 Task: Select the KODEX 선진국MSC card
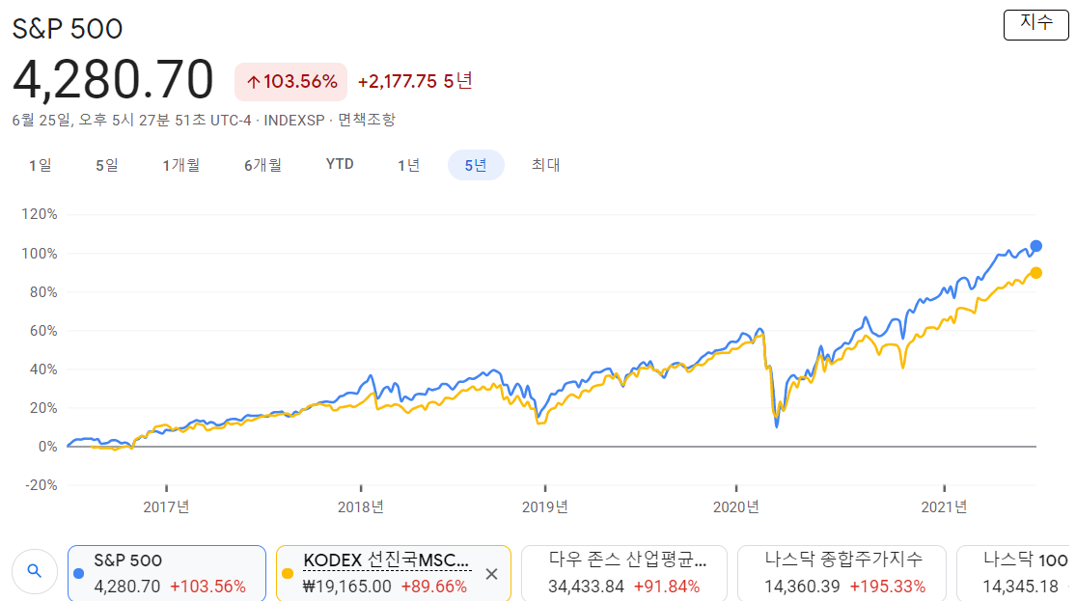pos(393,574)
